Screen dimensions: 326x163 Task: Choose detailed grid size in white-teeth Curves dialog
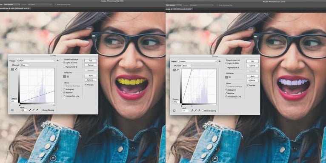point(230,77)
